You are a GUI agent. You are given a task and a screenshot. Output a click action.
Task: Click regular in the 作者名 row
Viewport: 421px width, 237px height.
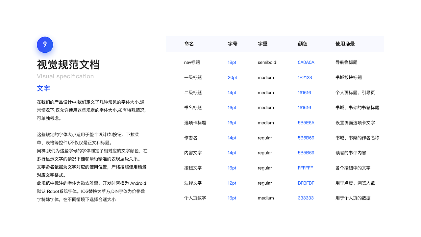[265, 138]
